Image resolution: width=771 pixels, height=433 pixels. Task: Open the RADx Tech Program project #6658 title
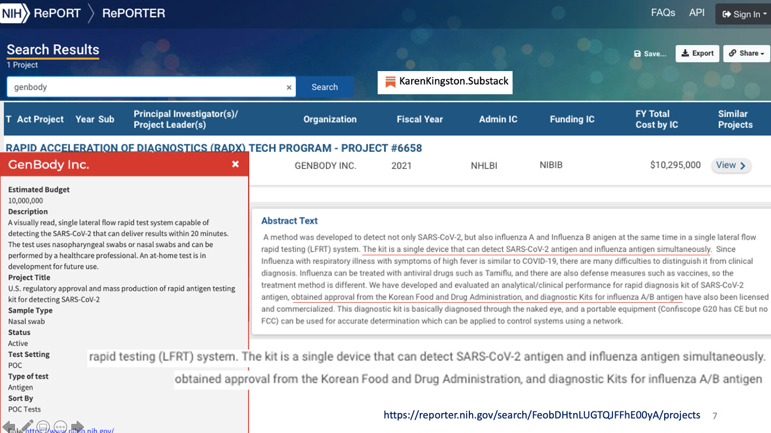pos(214,148)
